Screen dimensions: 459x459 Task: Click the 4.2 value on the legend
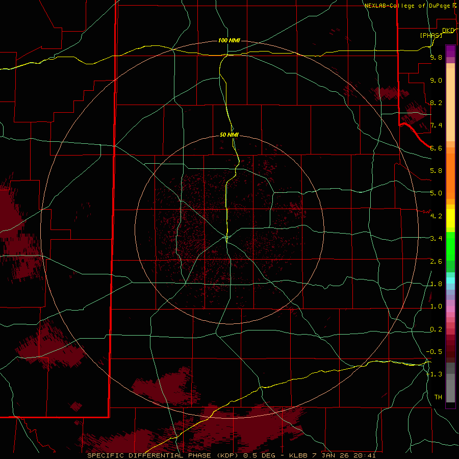pyautogui.click(x=436, y=216)
